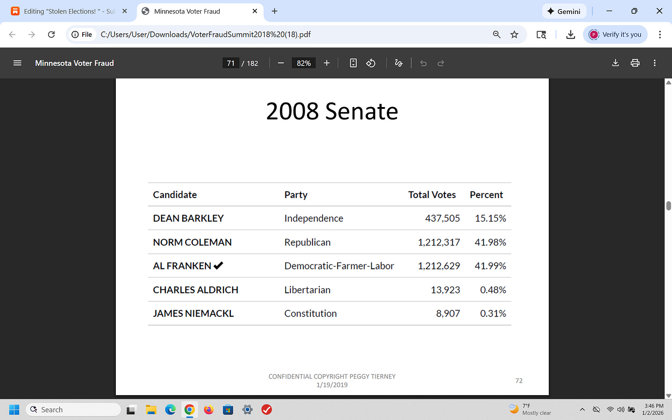The width and height of the screenshot is (672, 420).
Task: Show hidden system tray icons
Action: pyautogui.click(x=582, y=410)
